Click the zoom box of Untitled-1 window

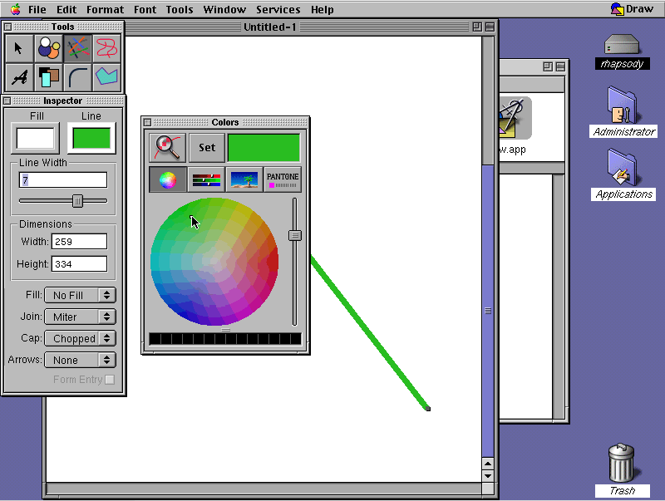(477, 27)
